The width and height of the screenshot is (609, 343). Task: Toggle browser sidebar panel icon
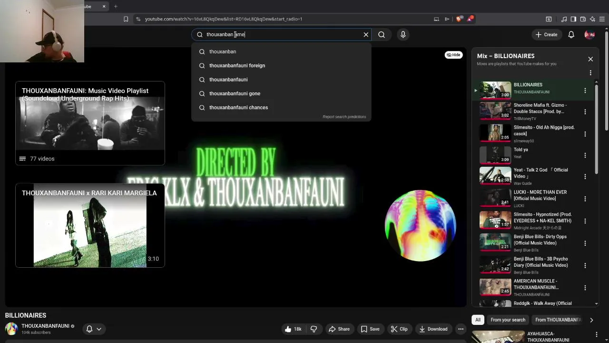pyautogui.click(x=573, y=19)
